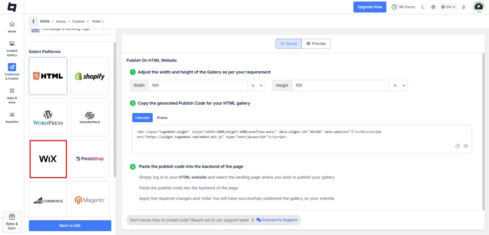
Task: Open the profile avatar at top right
Action: 478,7
